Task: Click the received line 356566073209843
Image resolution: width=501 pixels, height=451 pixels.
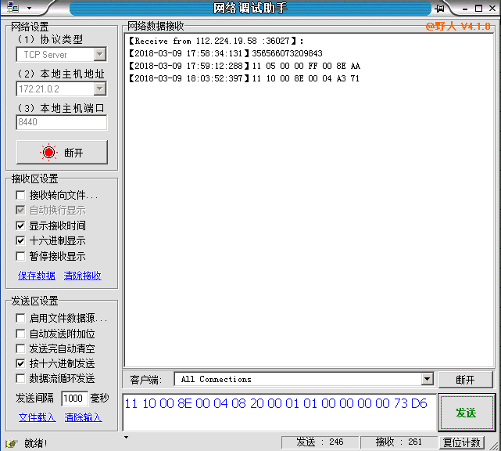Action: point(226,53)
